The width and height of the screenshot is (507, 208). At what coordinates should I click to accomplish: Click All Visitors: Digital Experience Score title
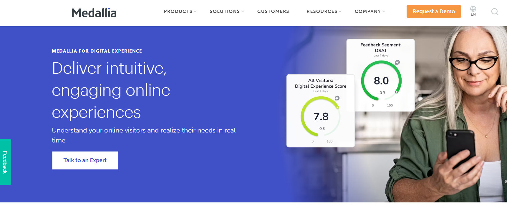321,83
